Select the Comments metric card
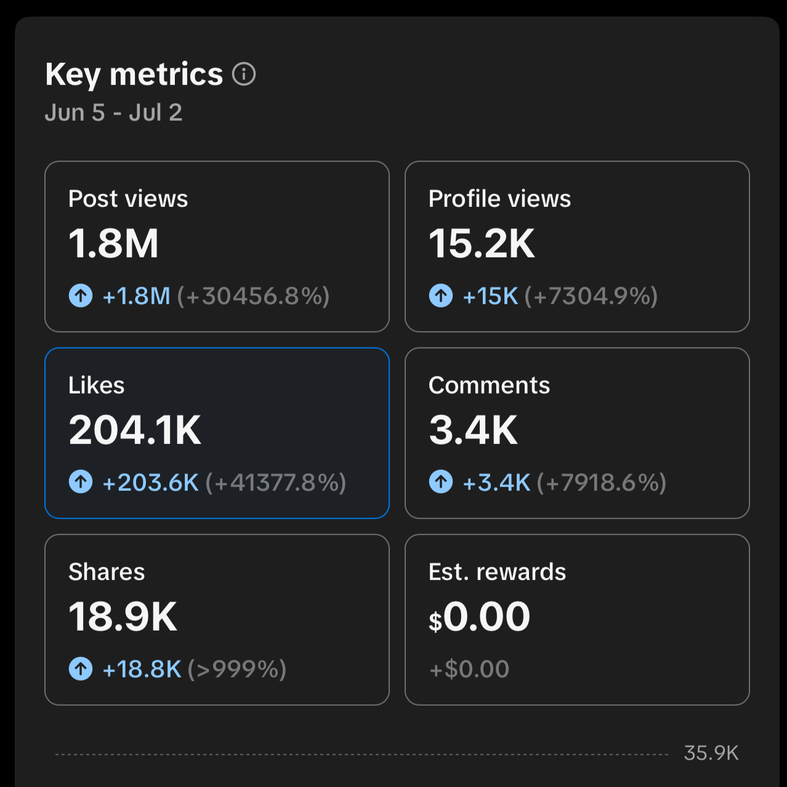Viewport: 787px width, 787px height. pos(577,433)
